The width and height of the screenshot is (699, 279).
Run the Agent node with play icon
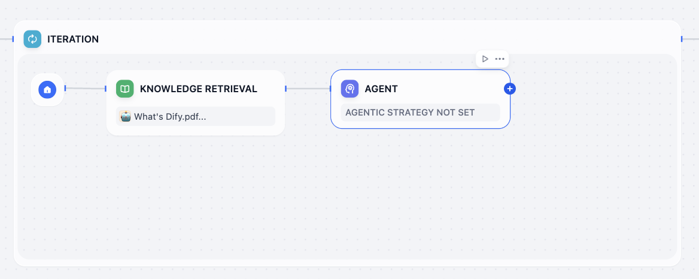tap(485, 59)
